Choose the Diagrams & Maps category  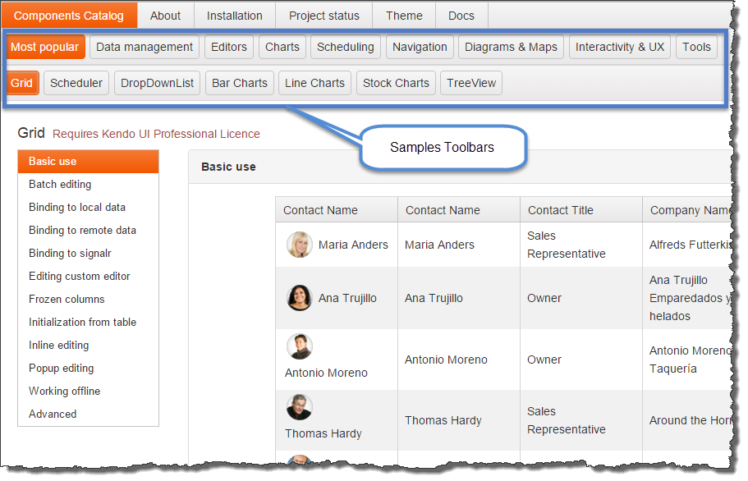click(511, 47)
